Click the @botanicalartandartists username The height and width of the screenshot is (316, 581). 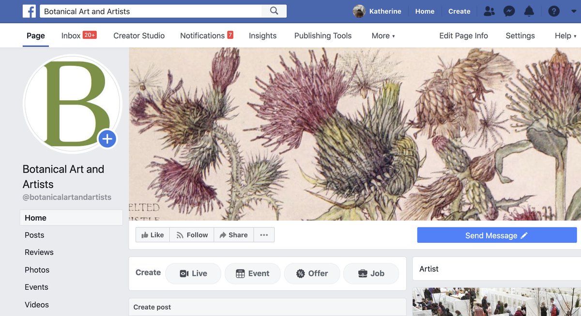(x=67, y=197)
